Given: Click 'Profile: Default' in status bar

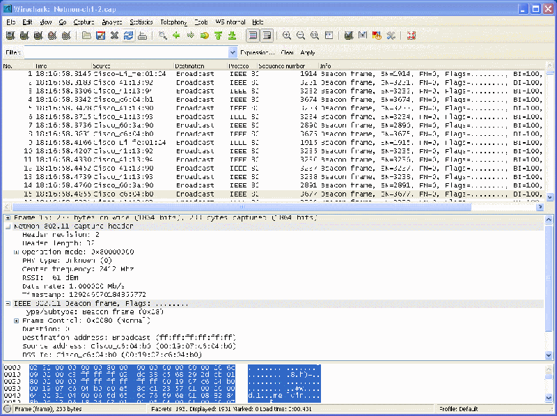Looking at the screenshot, I should tap(458, 409).
